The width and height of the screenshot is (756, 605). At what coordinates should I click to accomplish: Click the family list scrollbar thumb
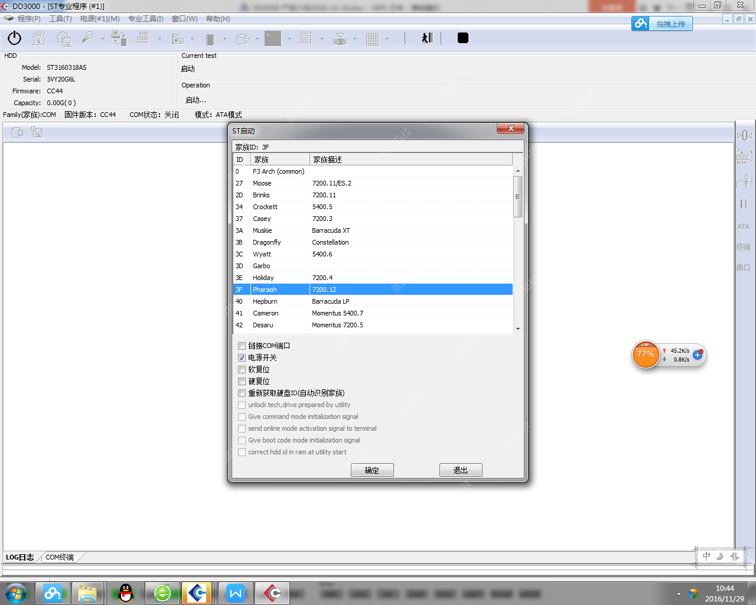click(x=518, y=197)
